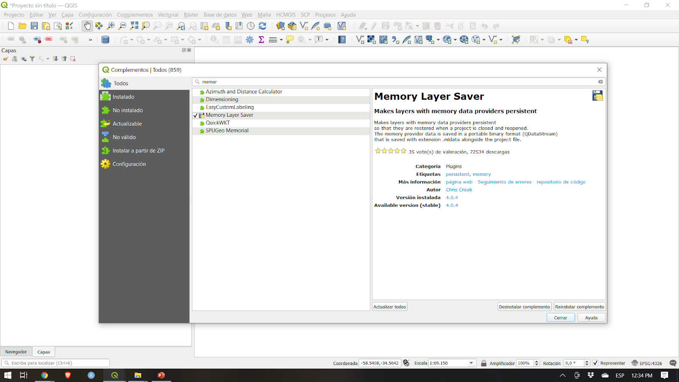Viewport: 679px width, 382px height.
Task: Open the deselect features dropdown arrow
Action: (576, 40)
